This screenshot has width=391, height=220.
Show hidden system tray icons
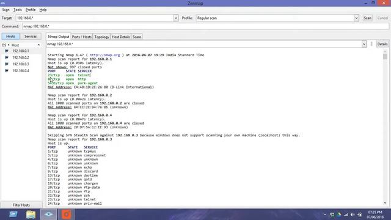[x=324, y=215]
